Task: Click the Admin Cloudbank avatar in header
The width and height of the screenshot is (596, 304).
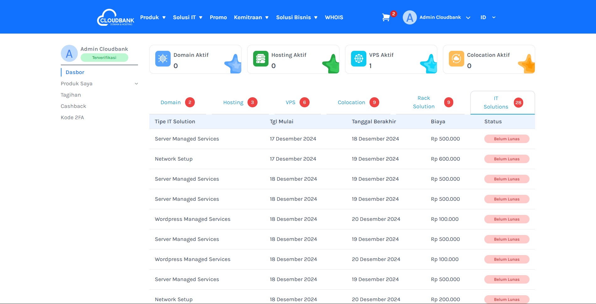Action: tap(410, 18)
